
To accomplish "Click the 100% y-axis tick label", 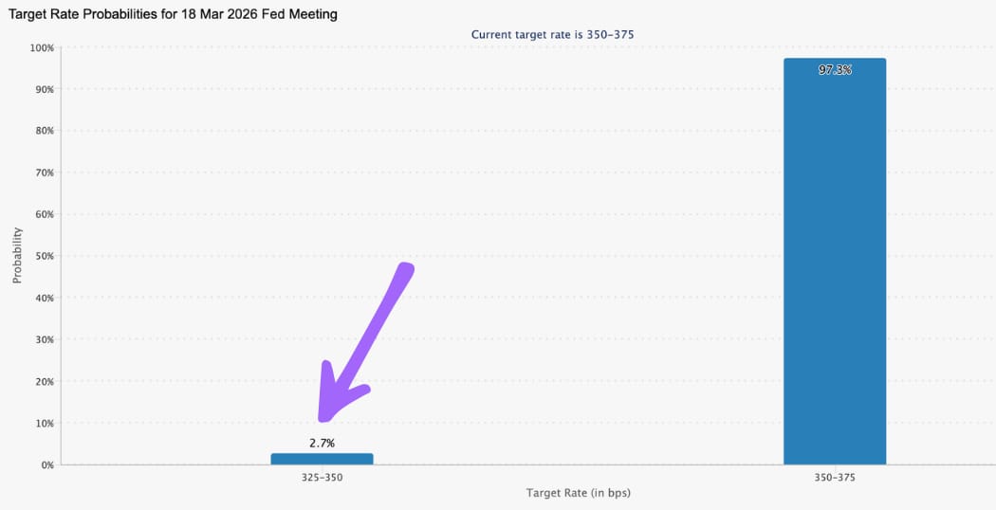I will pyautogui.click(x=41, y=47).
